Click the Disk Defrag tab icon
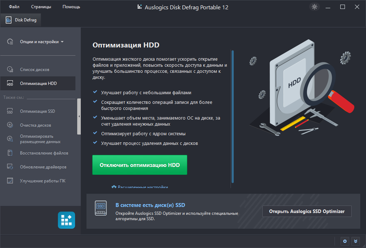Viewport: 366px width, 248px height. coord(9,20)
